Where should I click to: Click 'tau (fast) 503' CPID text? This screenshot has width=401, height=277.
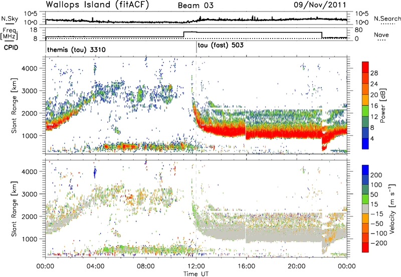coord(221,45)
